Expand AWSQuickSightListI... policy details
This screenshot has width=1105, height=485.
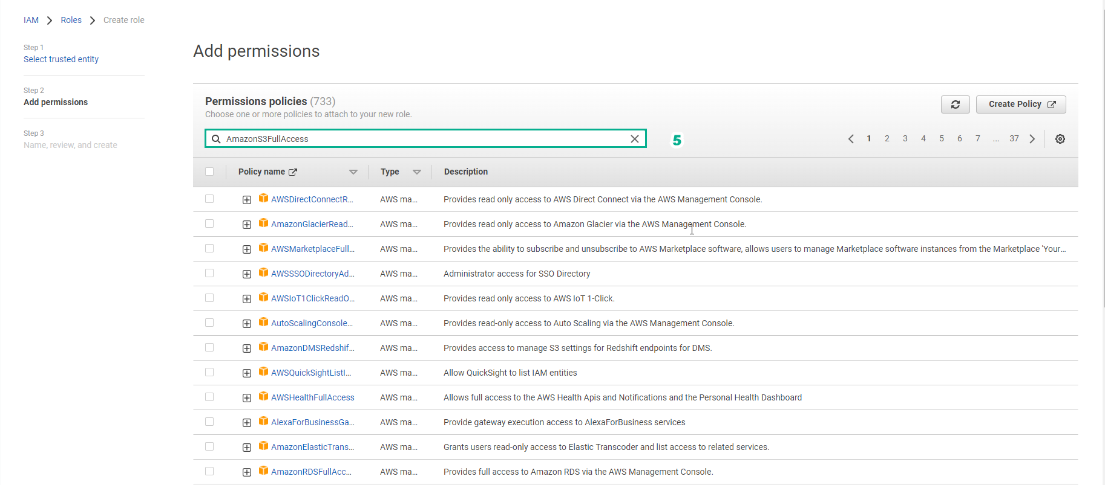coord(247,373)
